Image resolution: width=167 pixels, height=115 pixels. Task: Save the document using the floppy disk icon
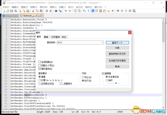click(12, 11)
